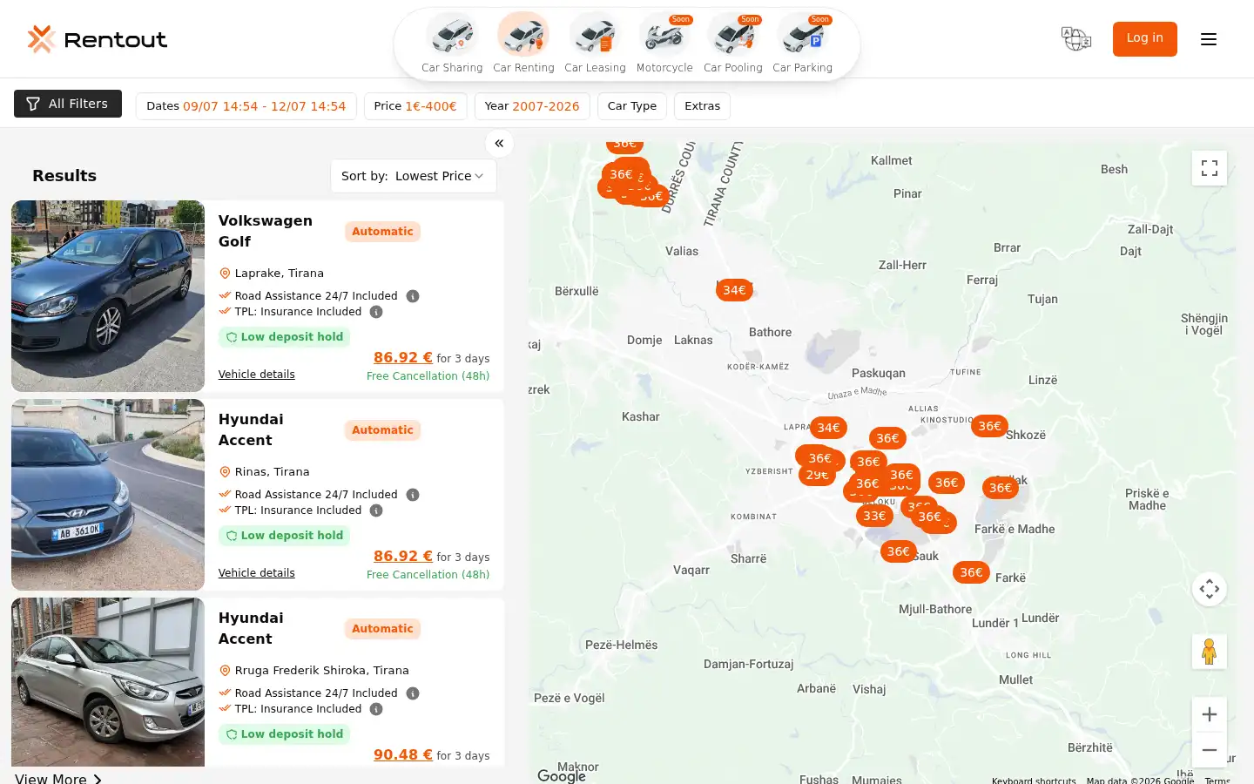Collapse the results panel with double chevron
This screenshot has height=784, width=1254.
499,144
